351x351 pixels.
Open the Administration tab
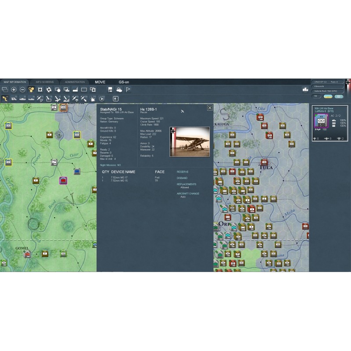pyautogui.click(x=75, y=82)
